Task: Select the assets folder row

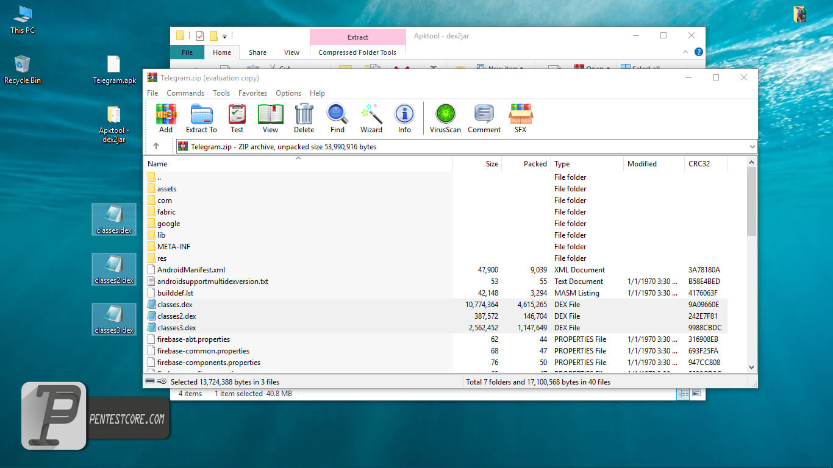Action: point(435,189)
